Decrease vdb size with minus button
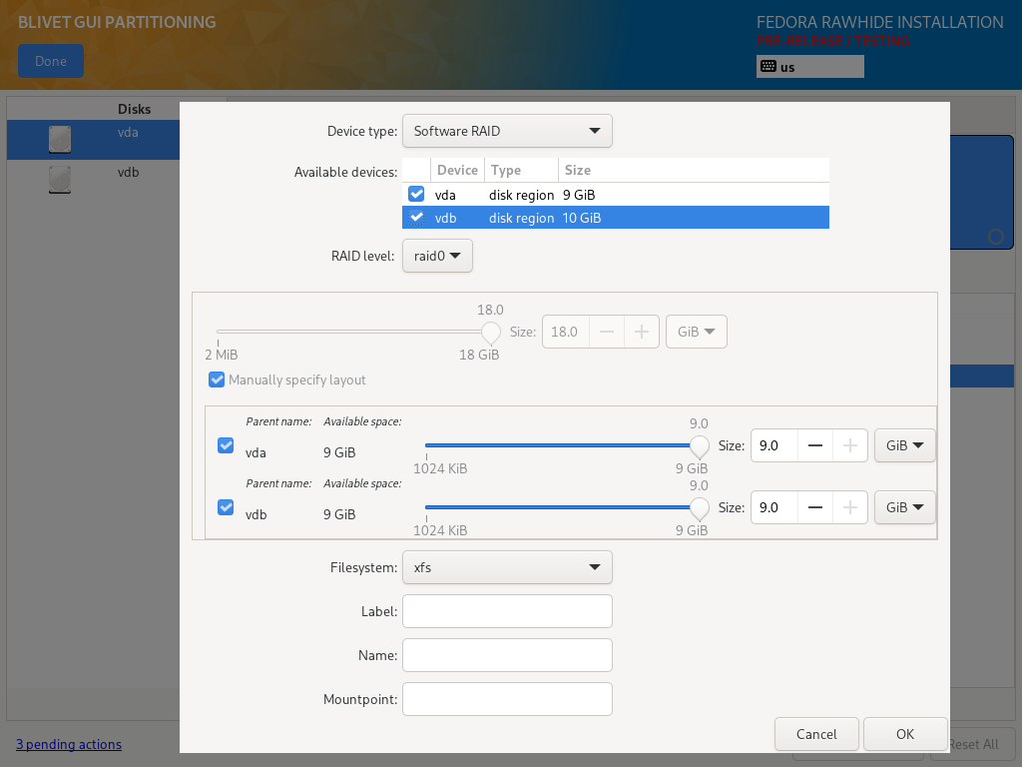Image resolution: width=1022 pixels, height=767 pixels. 815,507
